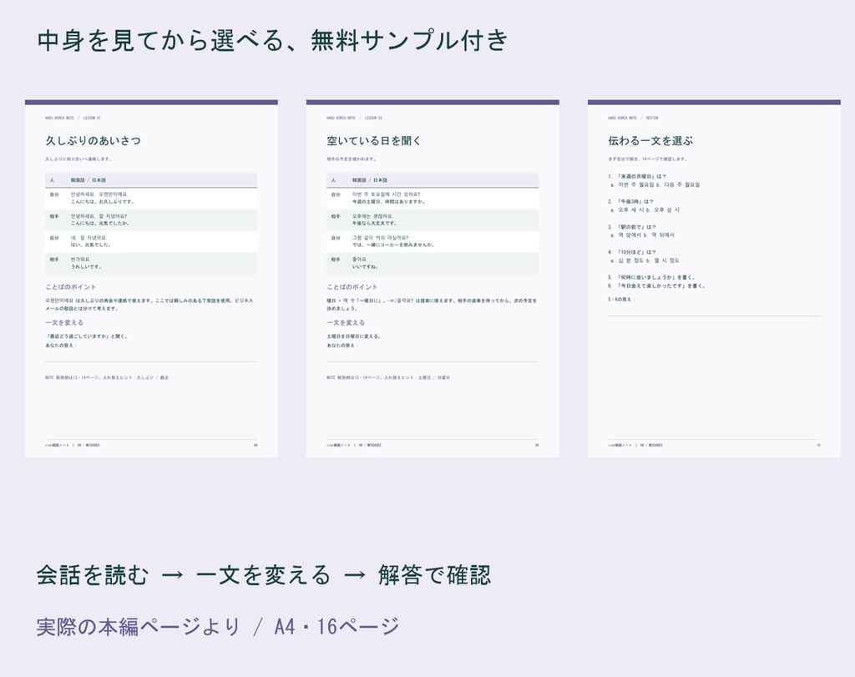Click the line はい、元気でした。

[x=90, y=245]
